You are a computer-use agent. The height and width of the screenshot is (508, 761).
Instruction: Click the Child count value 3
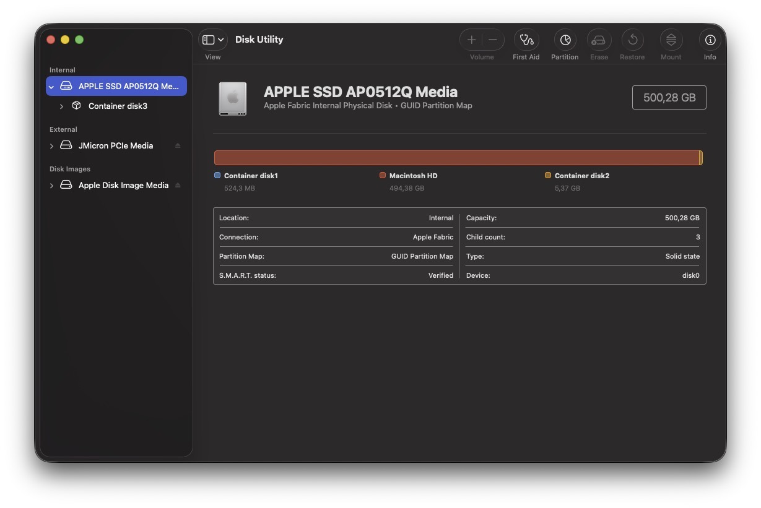698,237
